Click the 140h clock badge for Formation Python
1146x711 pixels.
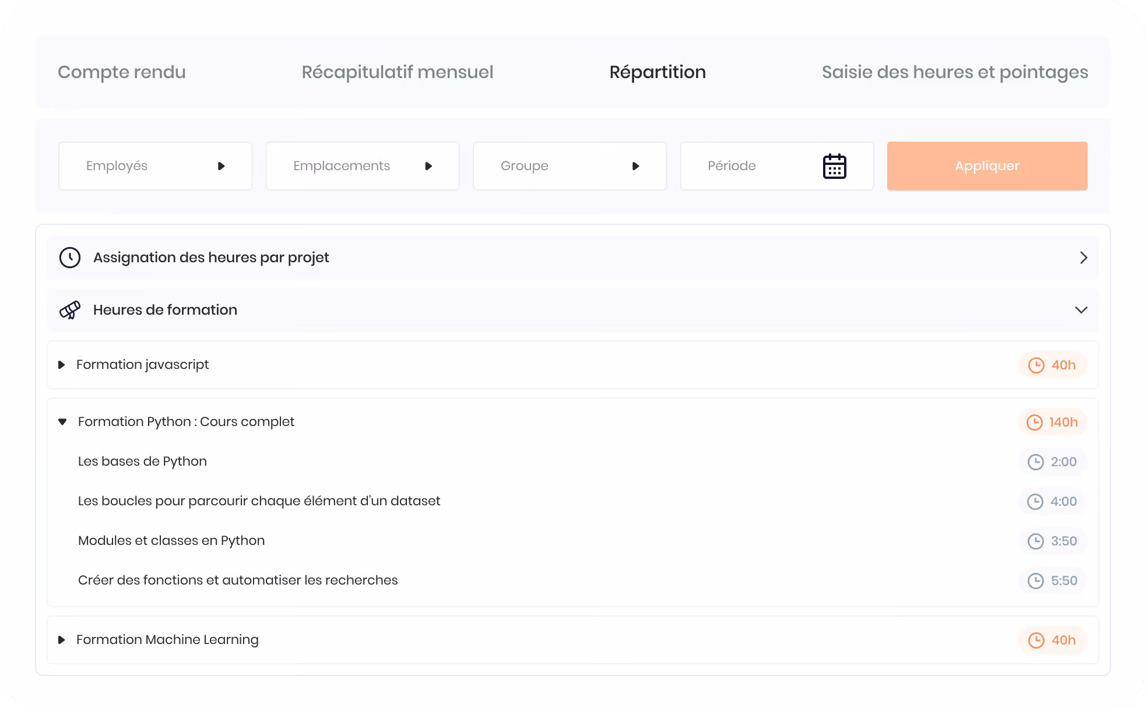coord(1052,423)
